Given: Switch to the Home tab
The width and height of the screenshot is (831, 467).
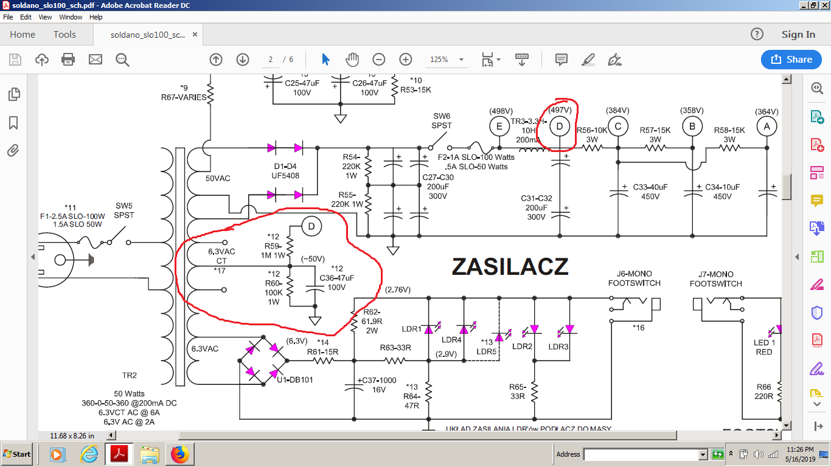Looking at the screenshot, I should (x=23, y=35).
